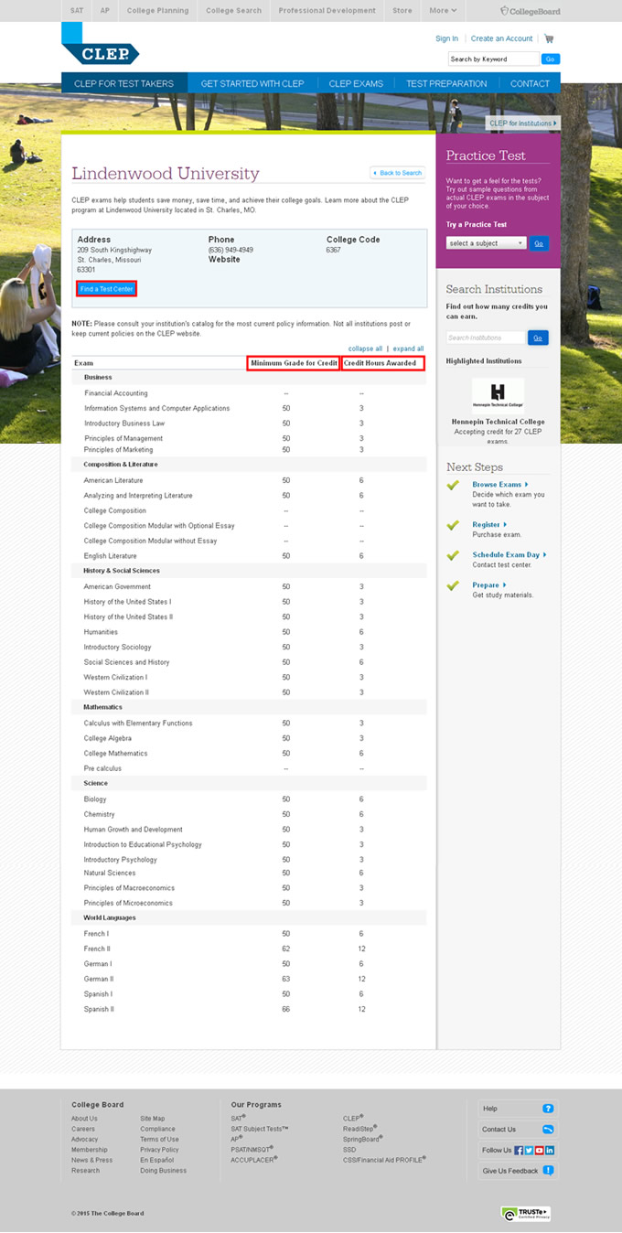
Task: Click the Contact Us phone icon
Action: coord(548,1129)
